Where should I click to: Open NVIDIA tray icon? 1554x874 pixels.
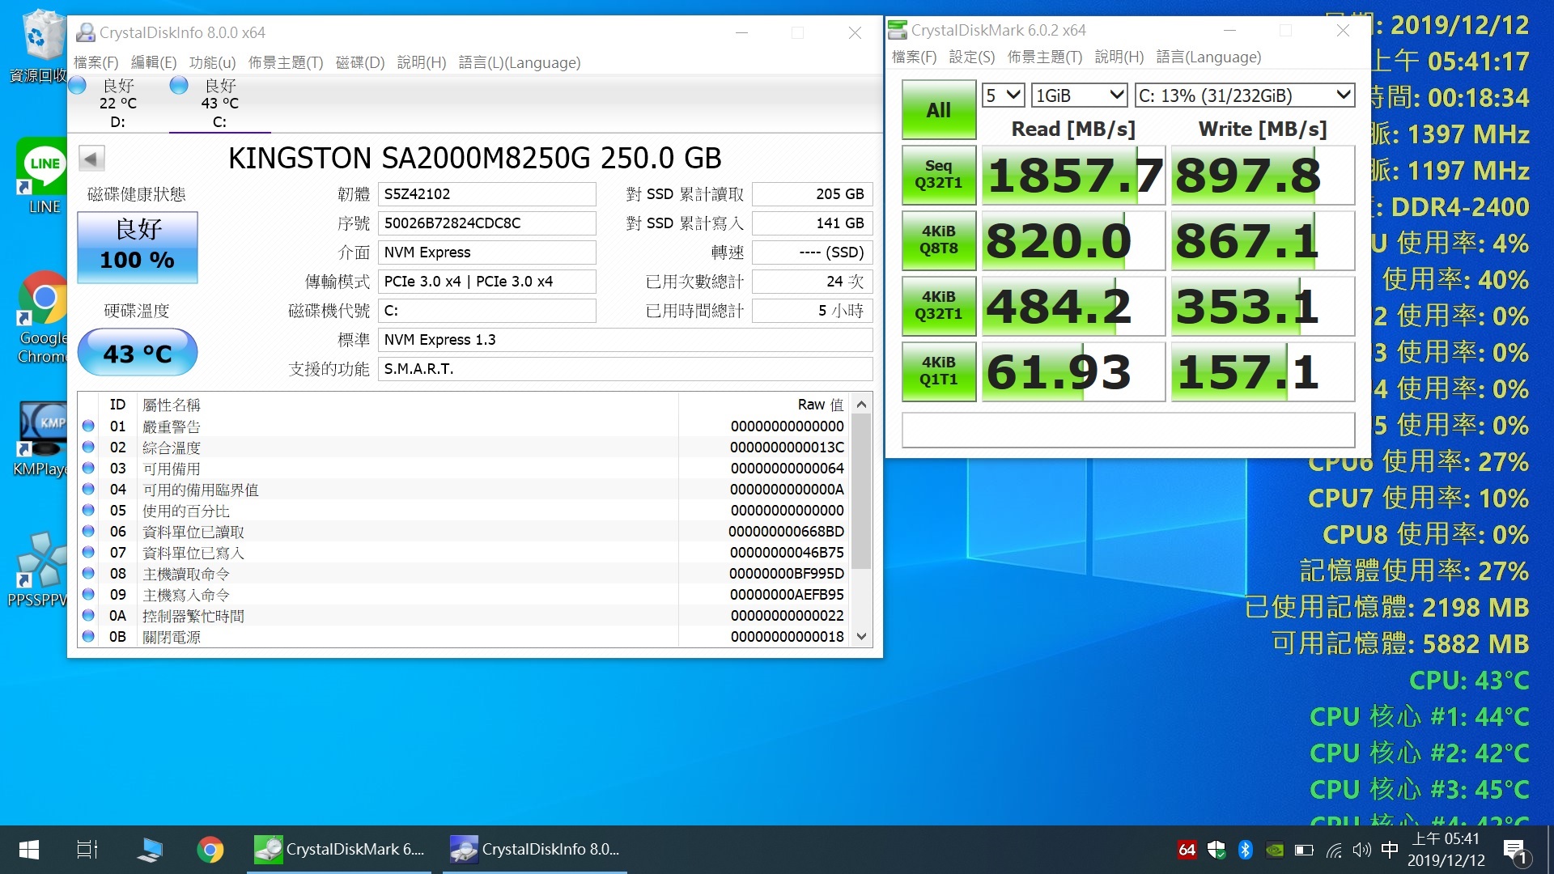pyautogui.click(x=1274, y=850)
